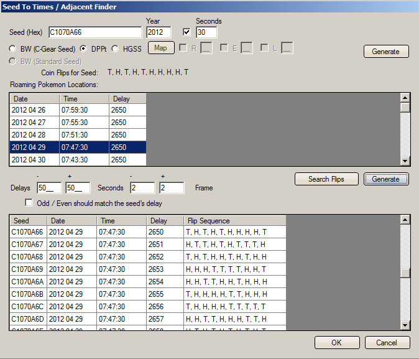Select the 2012 04 28 row
This screenshot has height=359, width=419.
(78, 135)
